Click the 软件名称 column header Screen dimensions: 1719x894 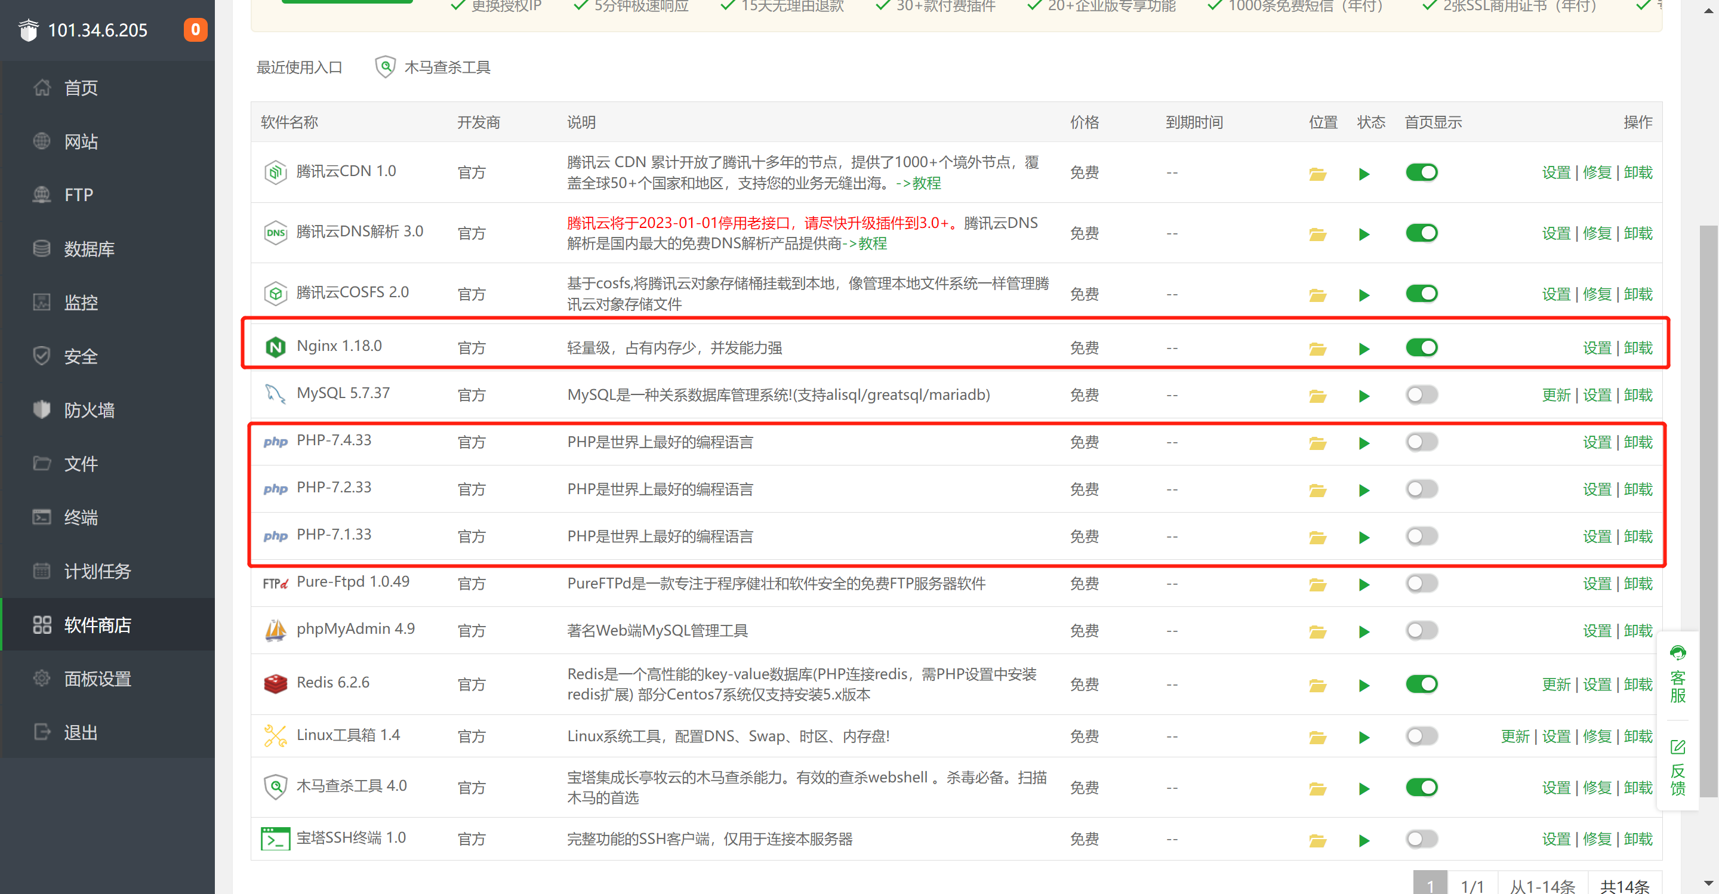(x=289, y=122)
